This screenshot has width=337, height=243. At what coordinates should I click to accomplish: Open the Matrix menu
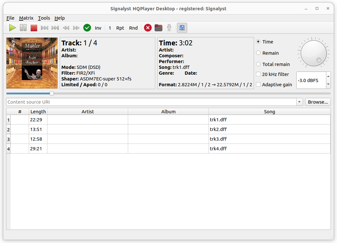pyautogui.click(x=26, y=18)
